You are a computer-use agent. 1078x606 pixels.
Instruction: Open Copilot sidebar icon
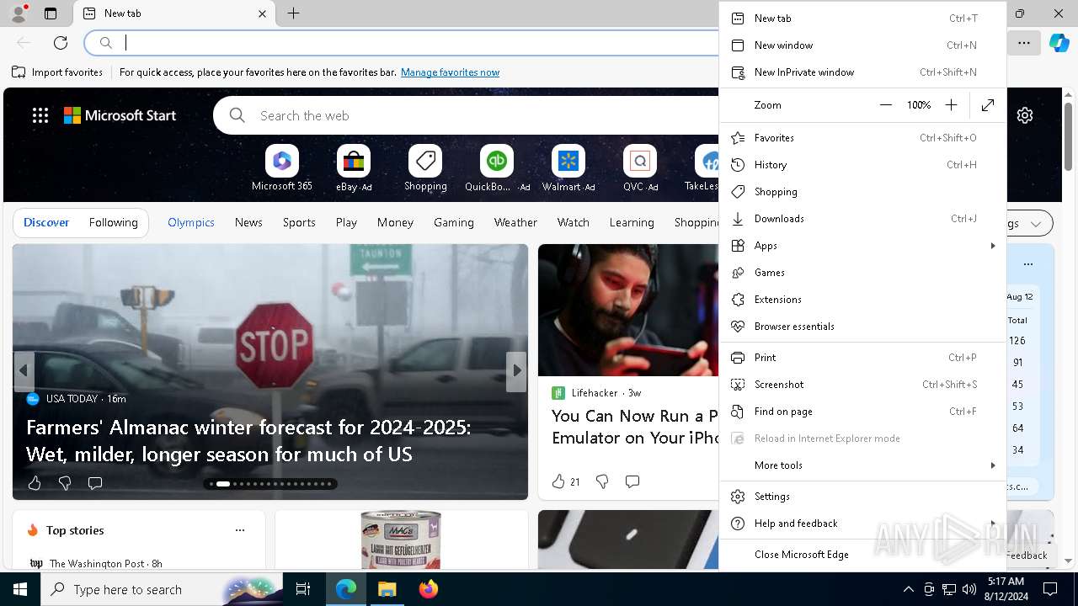tap(1059, 42)
